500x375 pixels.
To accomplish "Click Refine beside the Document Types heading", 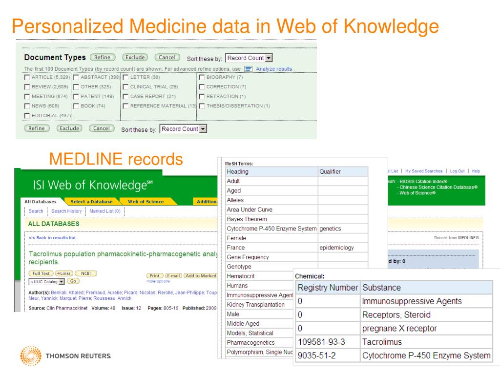I will 103,58.
